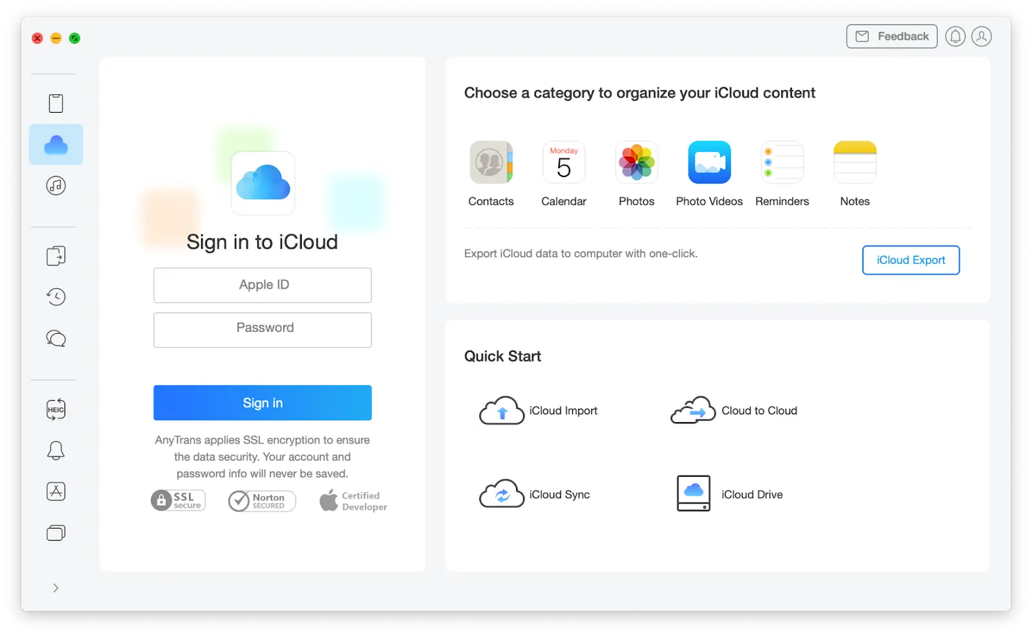Click the large iCloud logo above sign-in

click(263, 183)
